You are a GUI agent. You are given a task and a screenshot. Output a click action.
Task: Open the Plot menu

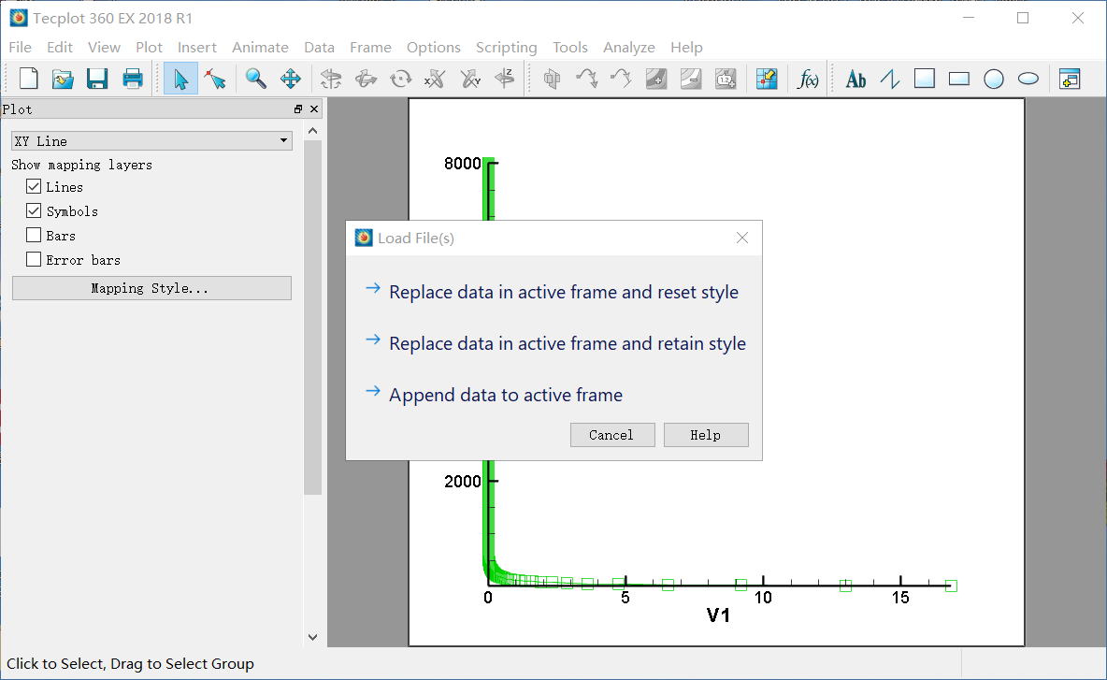click(149, 48)
